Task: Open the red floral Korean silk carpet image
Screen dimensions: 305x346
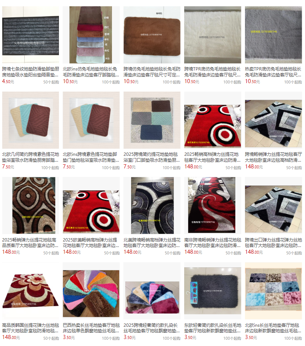Action: click(x=31, y=291)
